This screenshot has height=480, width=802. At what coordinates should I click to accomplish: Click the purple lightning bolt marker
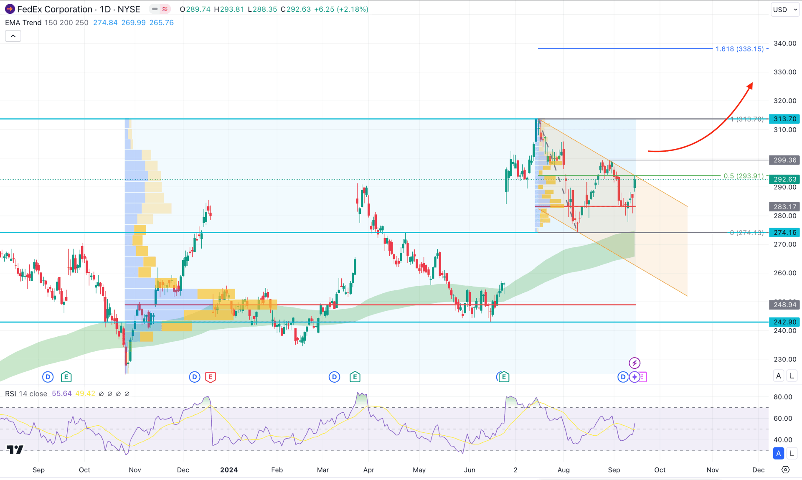[634, 363]
